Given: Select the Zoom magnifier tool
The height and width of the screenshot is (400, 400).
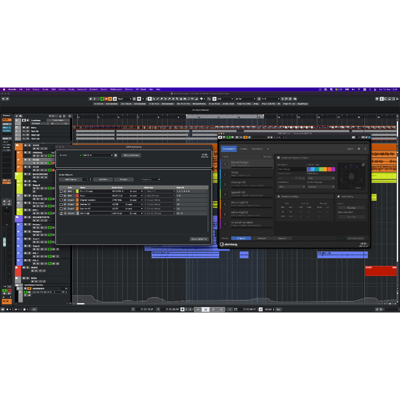Looking at the screenshot, I should (x=177, y=99).
